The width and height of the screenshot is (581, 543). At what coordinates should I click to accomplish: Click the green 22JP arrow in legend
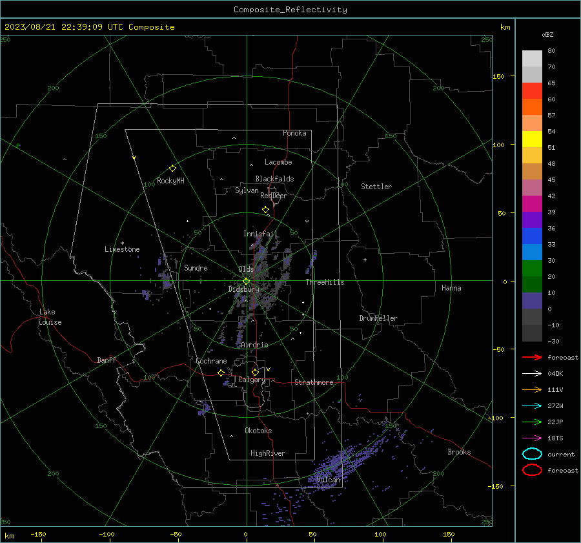(x=532, y=422)
